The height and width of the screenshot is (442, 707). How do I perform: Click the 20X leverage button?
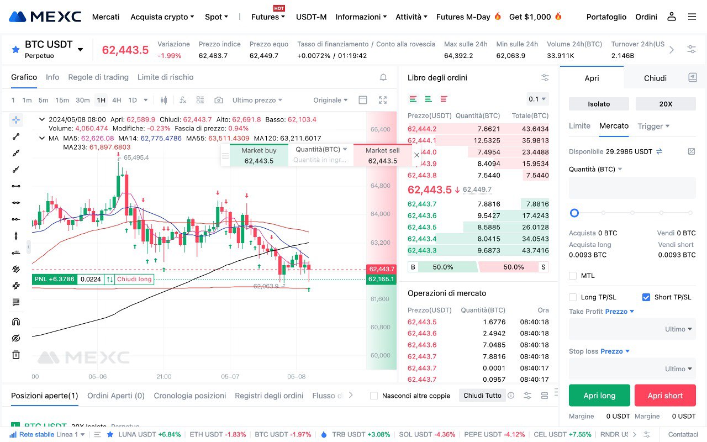coord(666,104)
